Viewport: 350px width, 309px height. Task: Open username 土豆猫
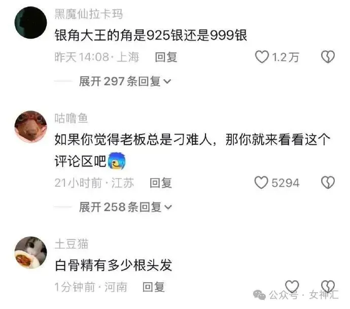pos(72,244)
